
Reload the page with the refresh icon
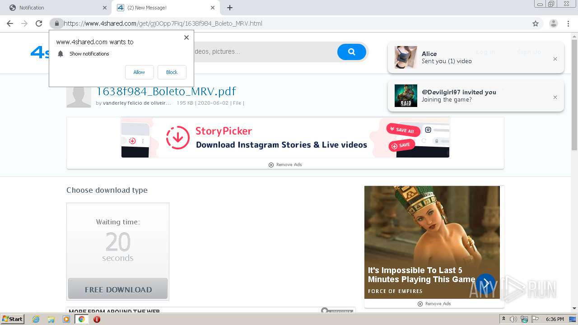tap(39, 23)
